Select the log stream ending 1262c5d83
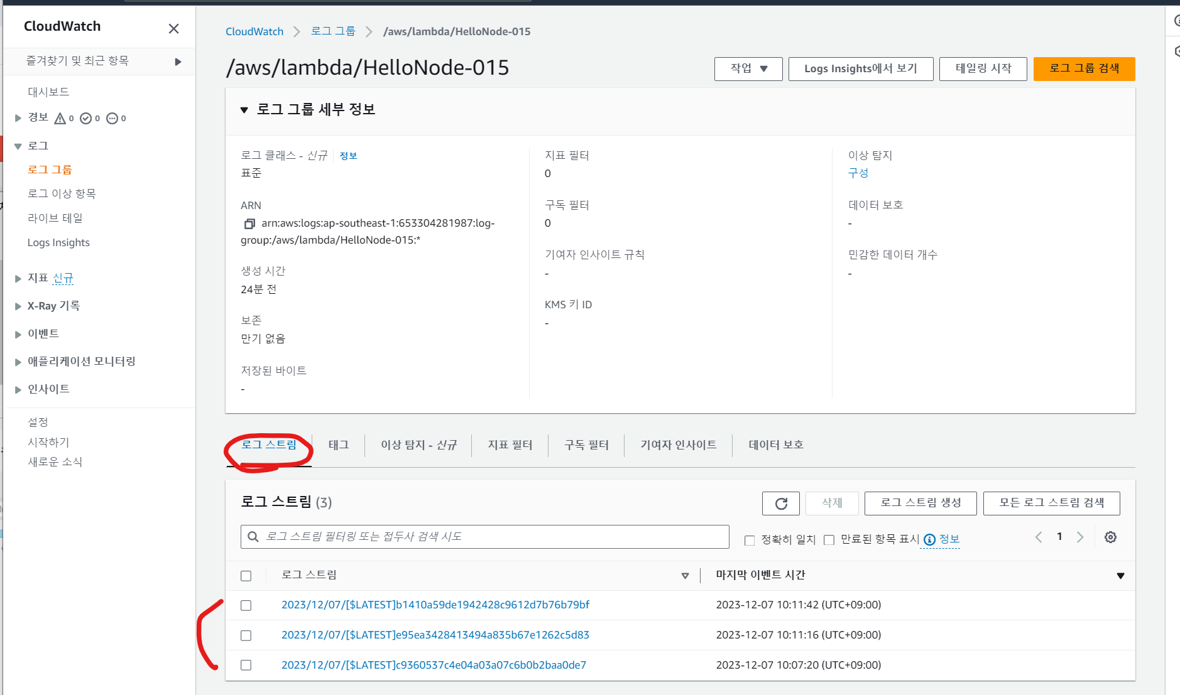Screen dimensions: 1180x695 coord(246,635)
